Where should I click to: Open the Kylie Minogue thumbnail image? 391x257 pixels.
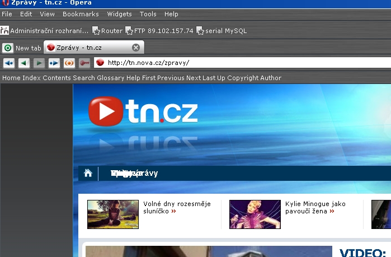(x=255, y=214)
